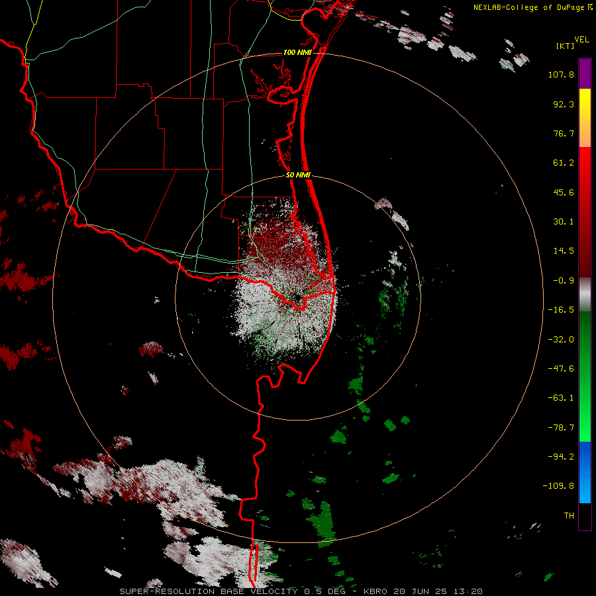Click the 45.6 legend value
596x596 pixels.
point(564,192)
